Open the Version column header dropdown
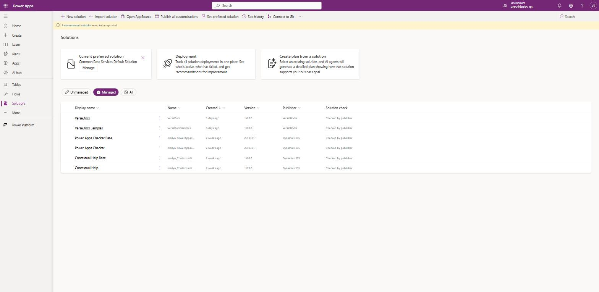The image size is (599, 292). (252, 108)
